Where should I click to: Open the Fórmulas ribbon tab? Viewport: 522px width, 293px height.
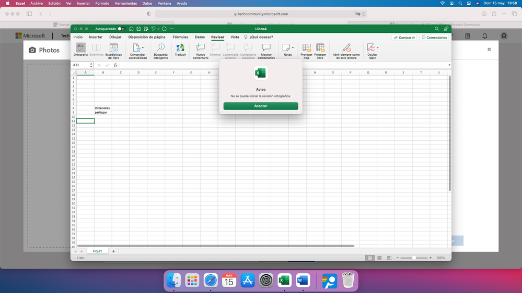[x=180, y=37]
